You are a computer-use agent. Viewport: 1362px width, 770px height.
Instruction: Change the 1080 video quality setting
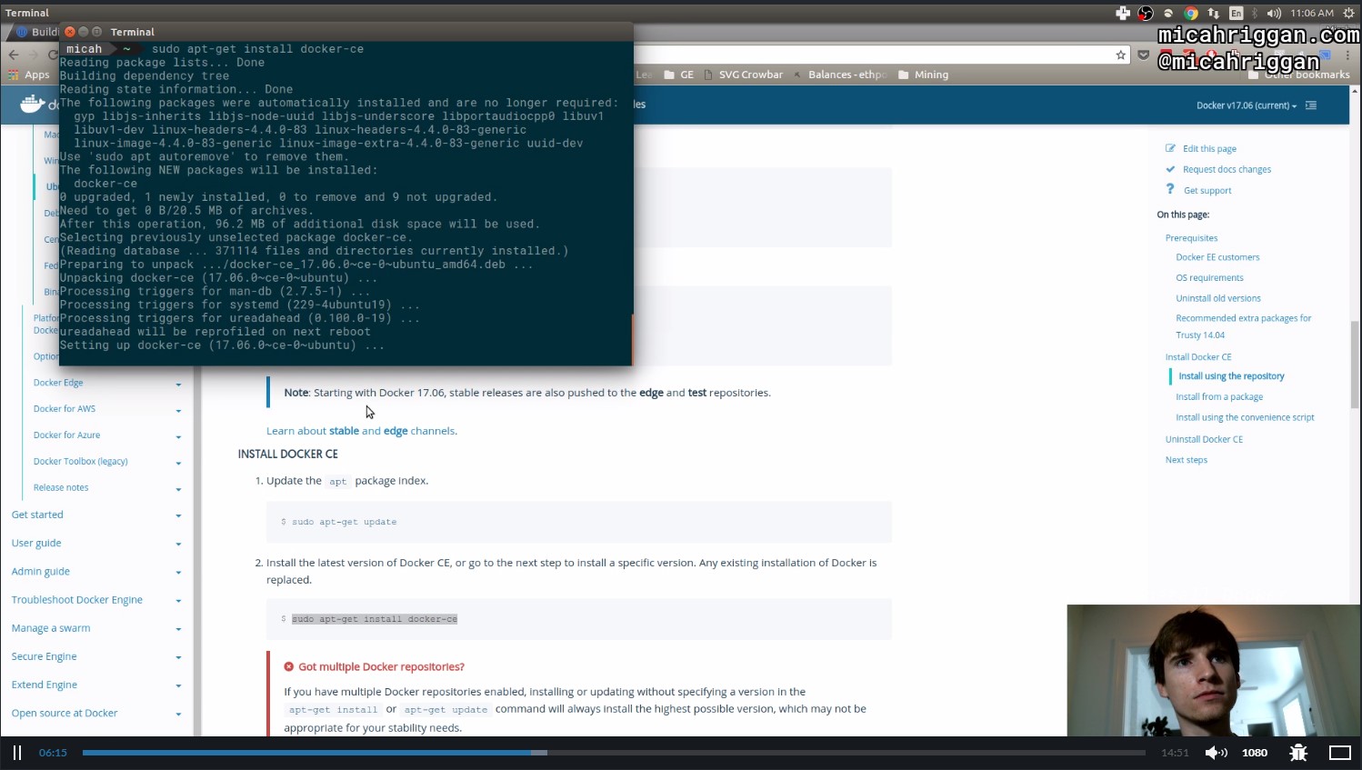tap(1255, 753)
